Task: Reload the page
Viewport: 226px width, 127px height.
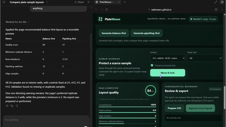Action: pyautogui.click(x=107, y=10)
